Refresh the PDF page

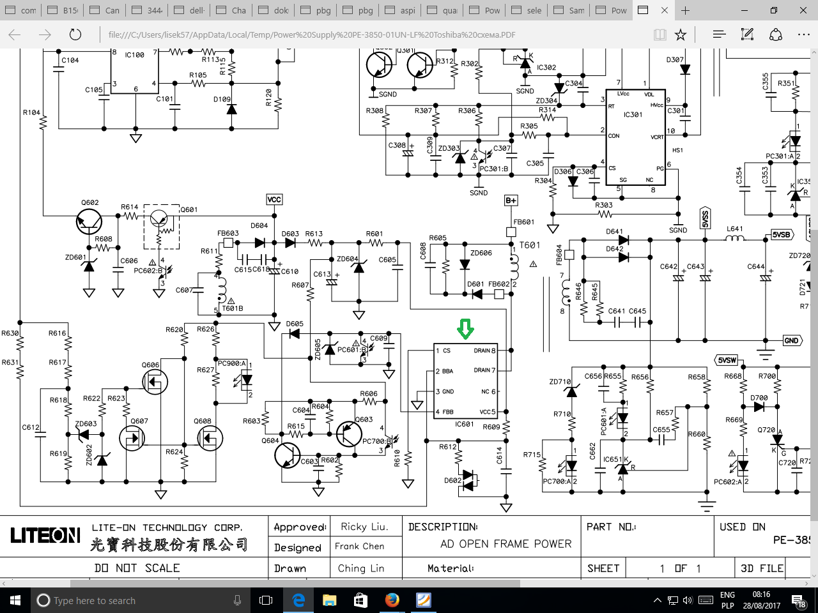75,34
